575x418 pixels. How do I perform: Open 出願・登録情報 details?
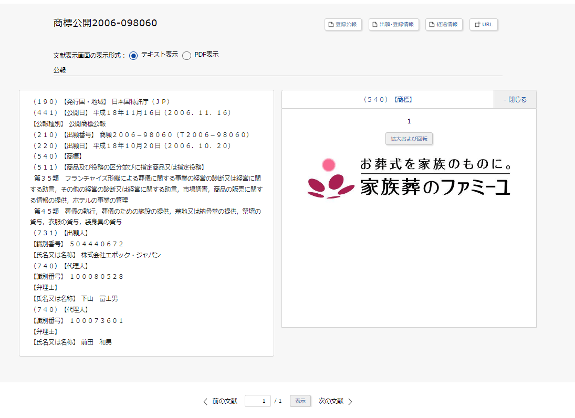click(x=393, y=24)
